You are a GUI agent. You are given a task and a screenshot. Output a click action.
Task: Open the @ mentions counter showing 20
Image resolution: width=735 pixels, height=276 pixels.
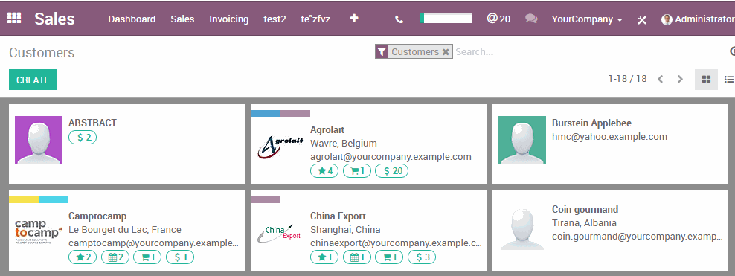[x=498, y=19]
